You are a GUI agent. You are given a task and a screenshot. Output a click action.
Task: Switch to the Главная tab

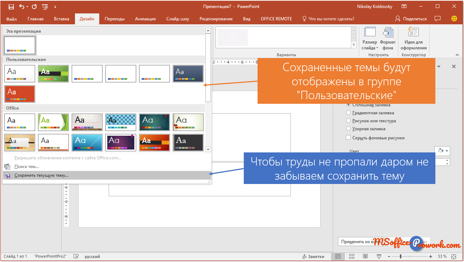pos(35,19)
